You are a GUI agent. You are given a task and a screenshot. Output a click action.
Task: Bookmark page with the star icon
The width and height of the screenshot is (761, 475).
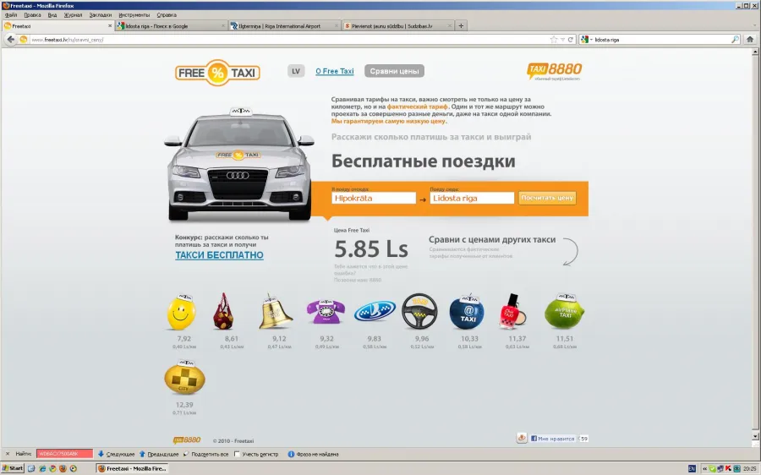click(x=554, y=39)
